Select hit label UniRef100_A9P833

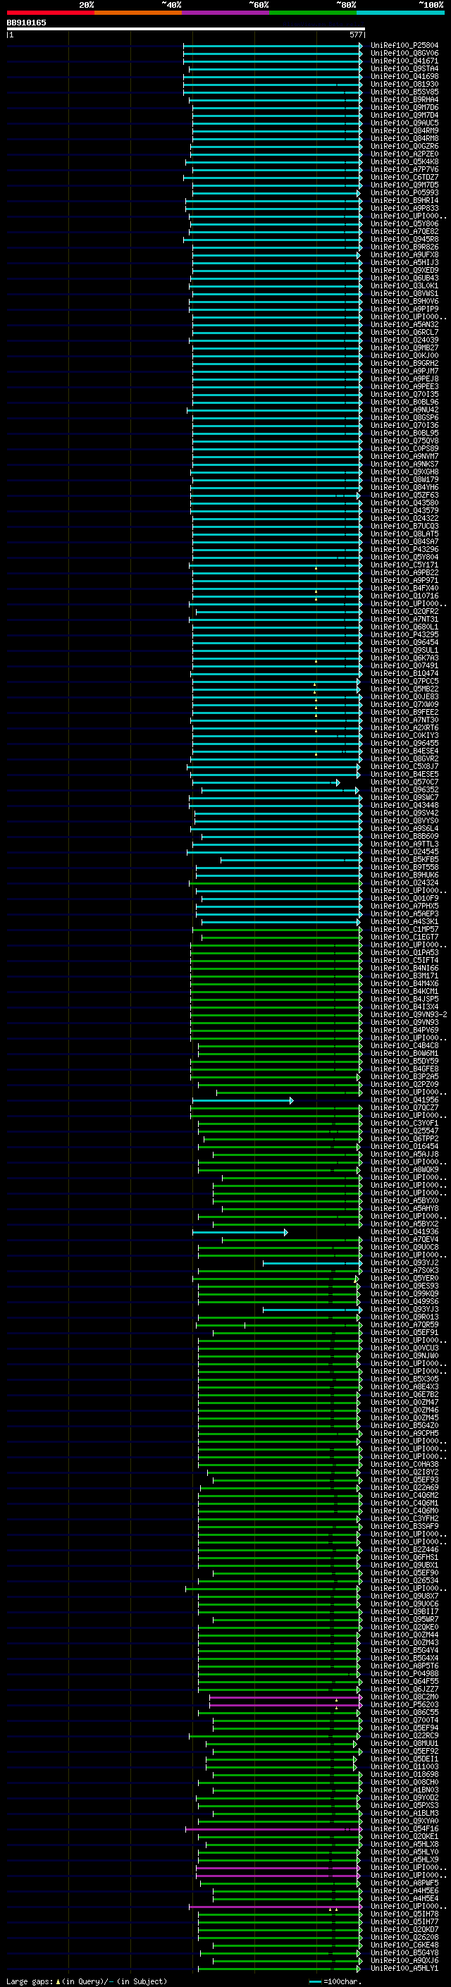tap(404, 208)
